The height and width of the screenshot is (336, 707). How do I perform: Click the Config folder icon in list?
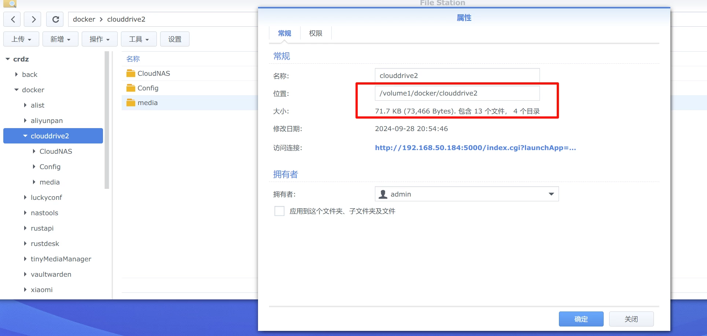[131, 88]
